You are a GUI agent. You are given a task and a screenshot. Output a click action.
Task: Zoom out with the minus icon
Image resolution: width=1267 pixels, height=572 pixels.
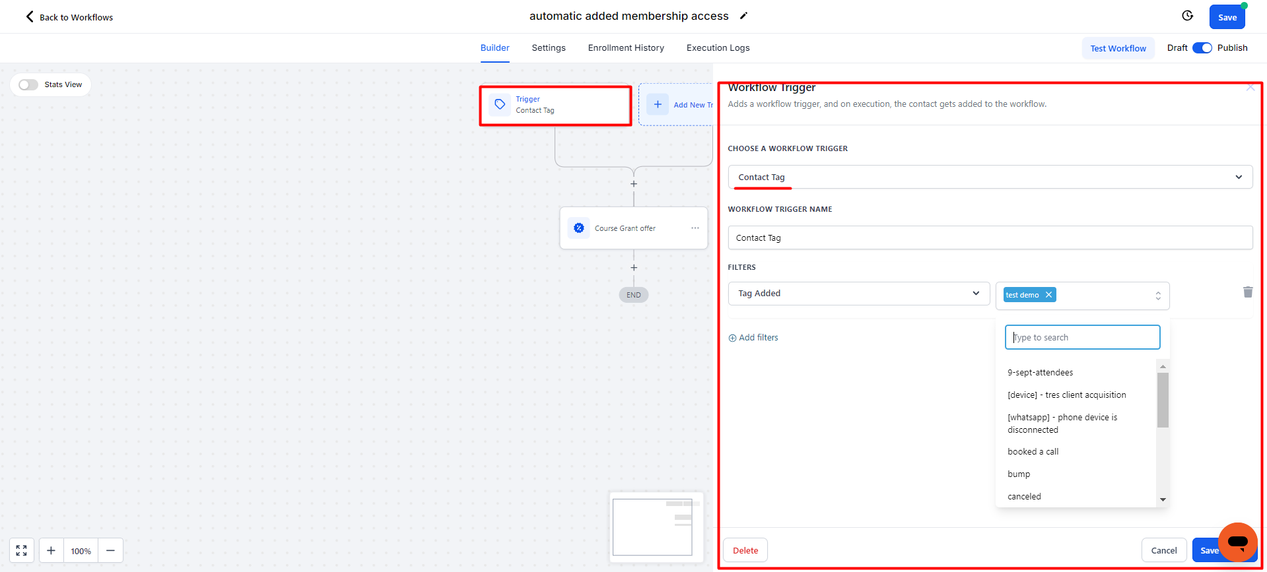tap(110, 550)
